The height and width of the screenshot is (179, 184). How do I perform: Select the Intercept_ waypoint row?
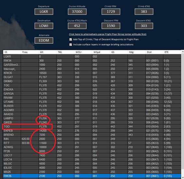click(92, 69)
